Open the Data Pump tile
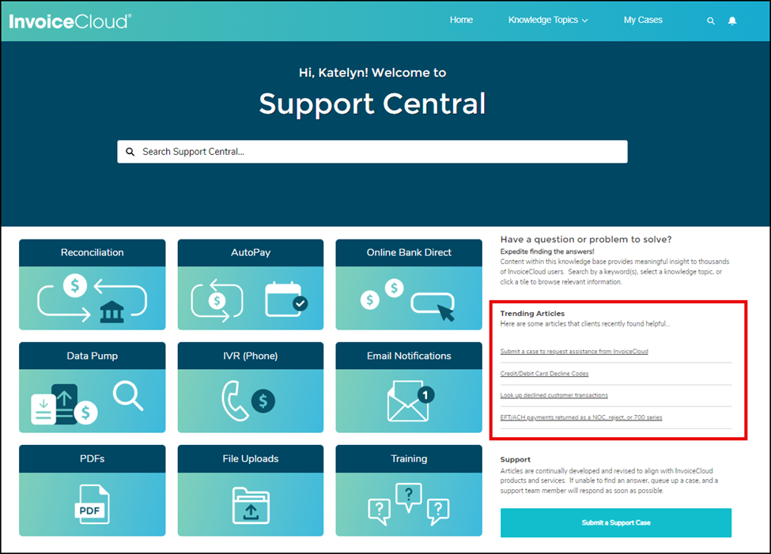 (x=93, y=387)
